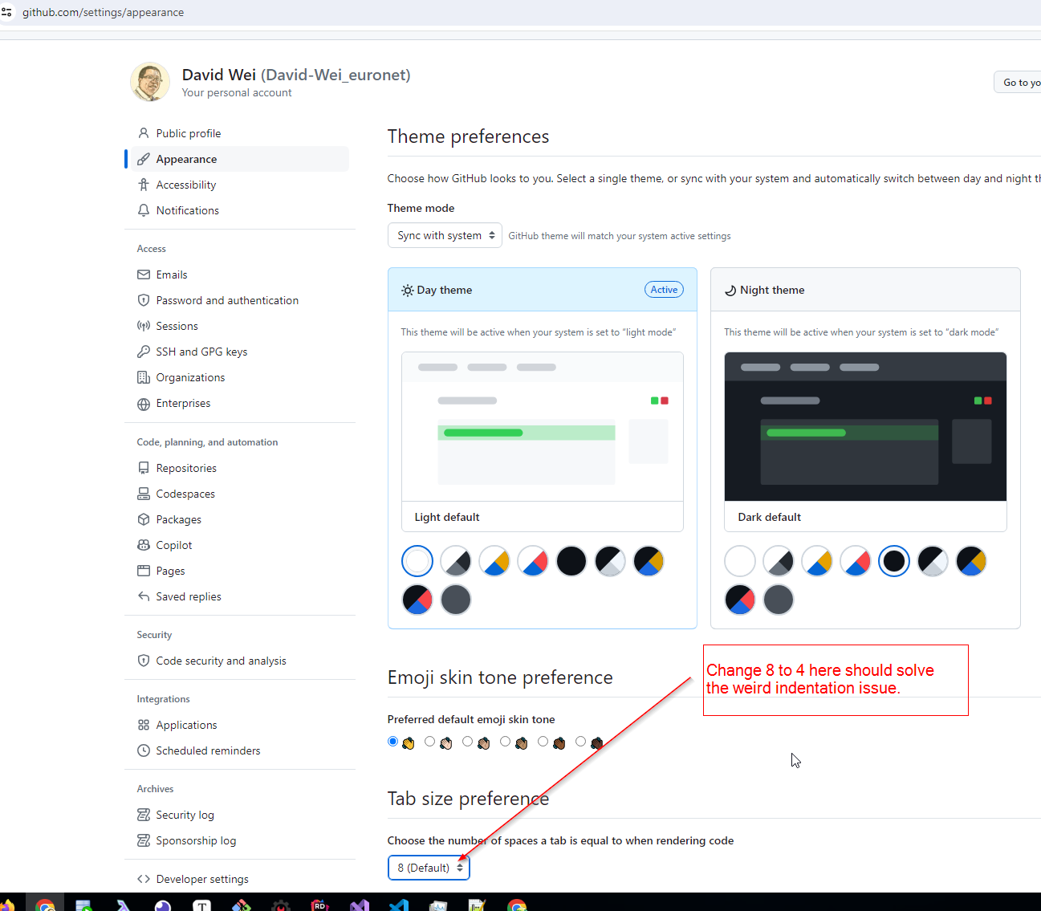Open the Theme mode dropdown
Viewport: 1041px width, 911px height.
point(445,235)
